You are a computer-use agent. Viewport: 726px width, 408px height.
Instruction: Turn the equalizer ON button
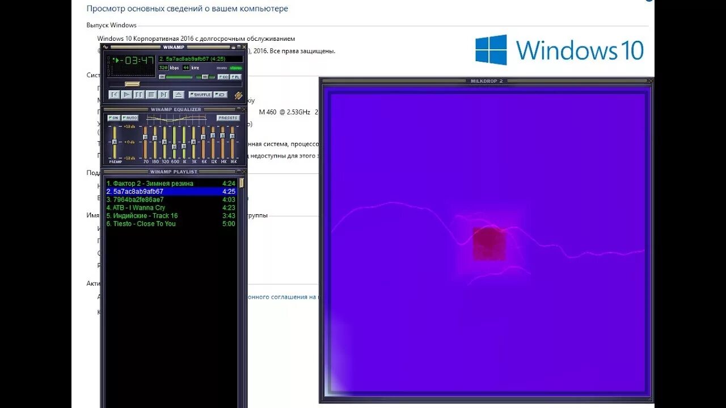pos(113,118)
